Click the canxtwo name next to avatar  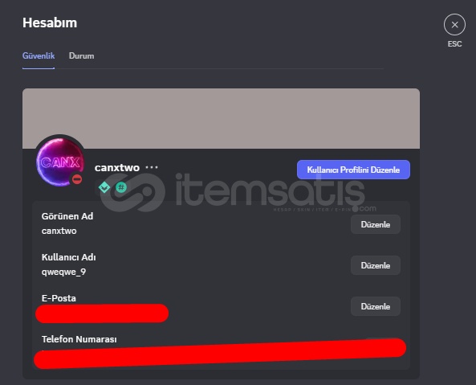(x=117, y=167)
